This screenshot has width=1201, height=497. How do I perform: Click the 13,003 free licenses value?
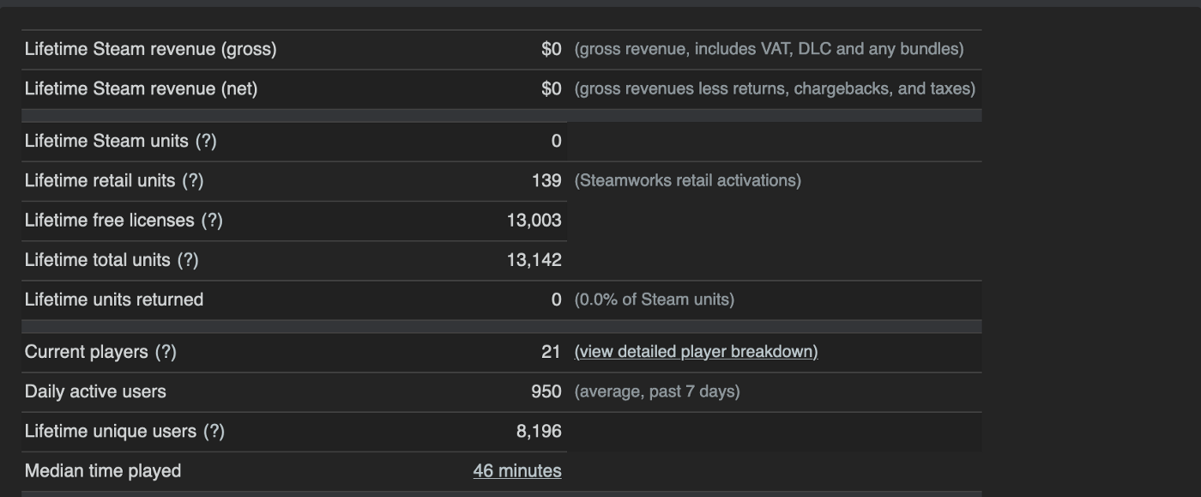point(534,221)
